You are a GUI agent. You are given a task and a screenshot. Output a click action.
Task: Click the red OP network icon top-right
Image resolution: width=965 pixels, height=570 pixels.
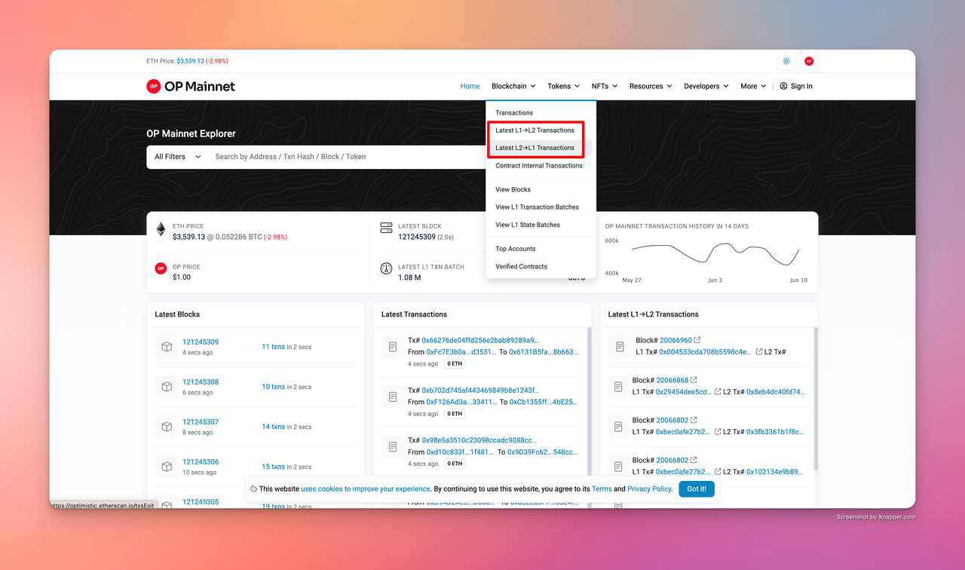pyautogui.click(x=809, y=61)
